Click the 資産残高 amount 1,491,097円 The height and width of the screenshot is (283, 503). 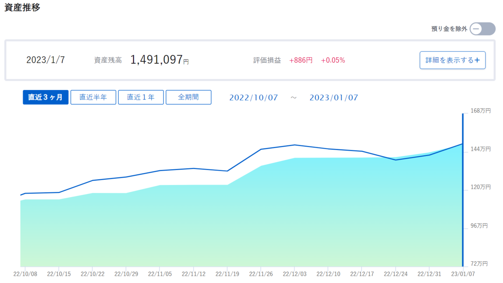[x=159, y=60]
